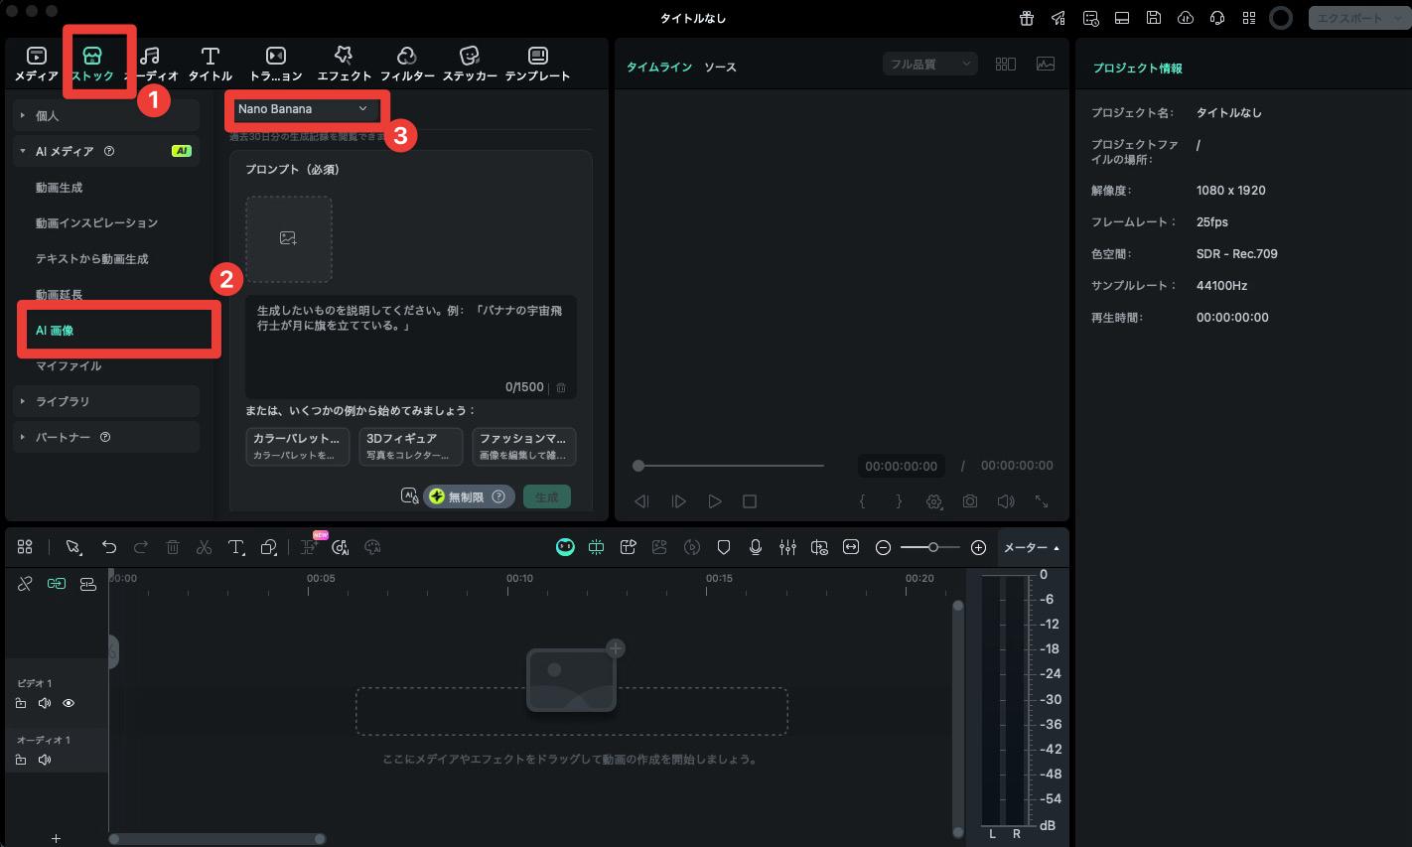Toggle the lock on ビデオ 1 track

click(x=21, y=703)
